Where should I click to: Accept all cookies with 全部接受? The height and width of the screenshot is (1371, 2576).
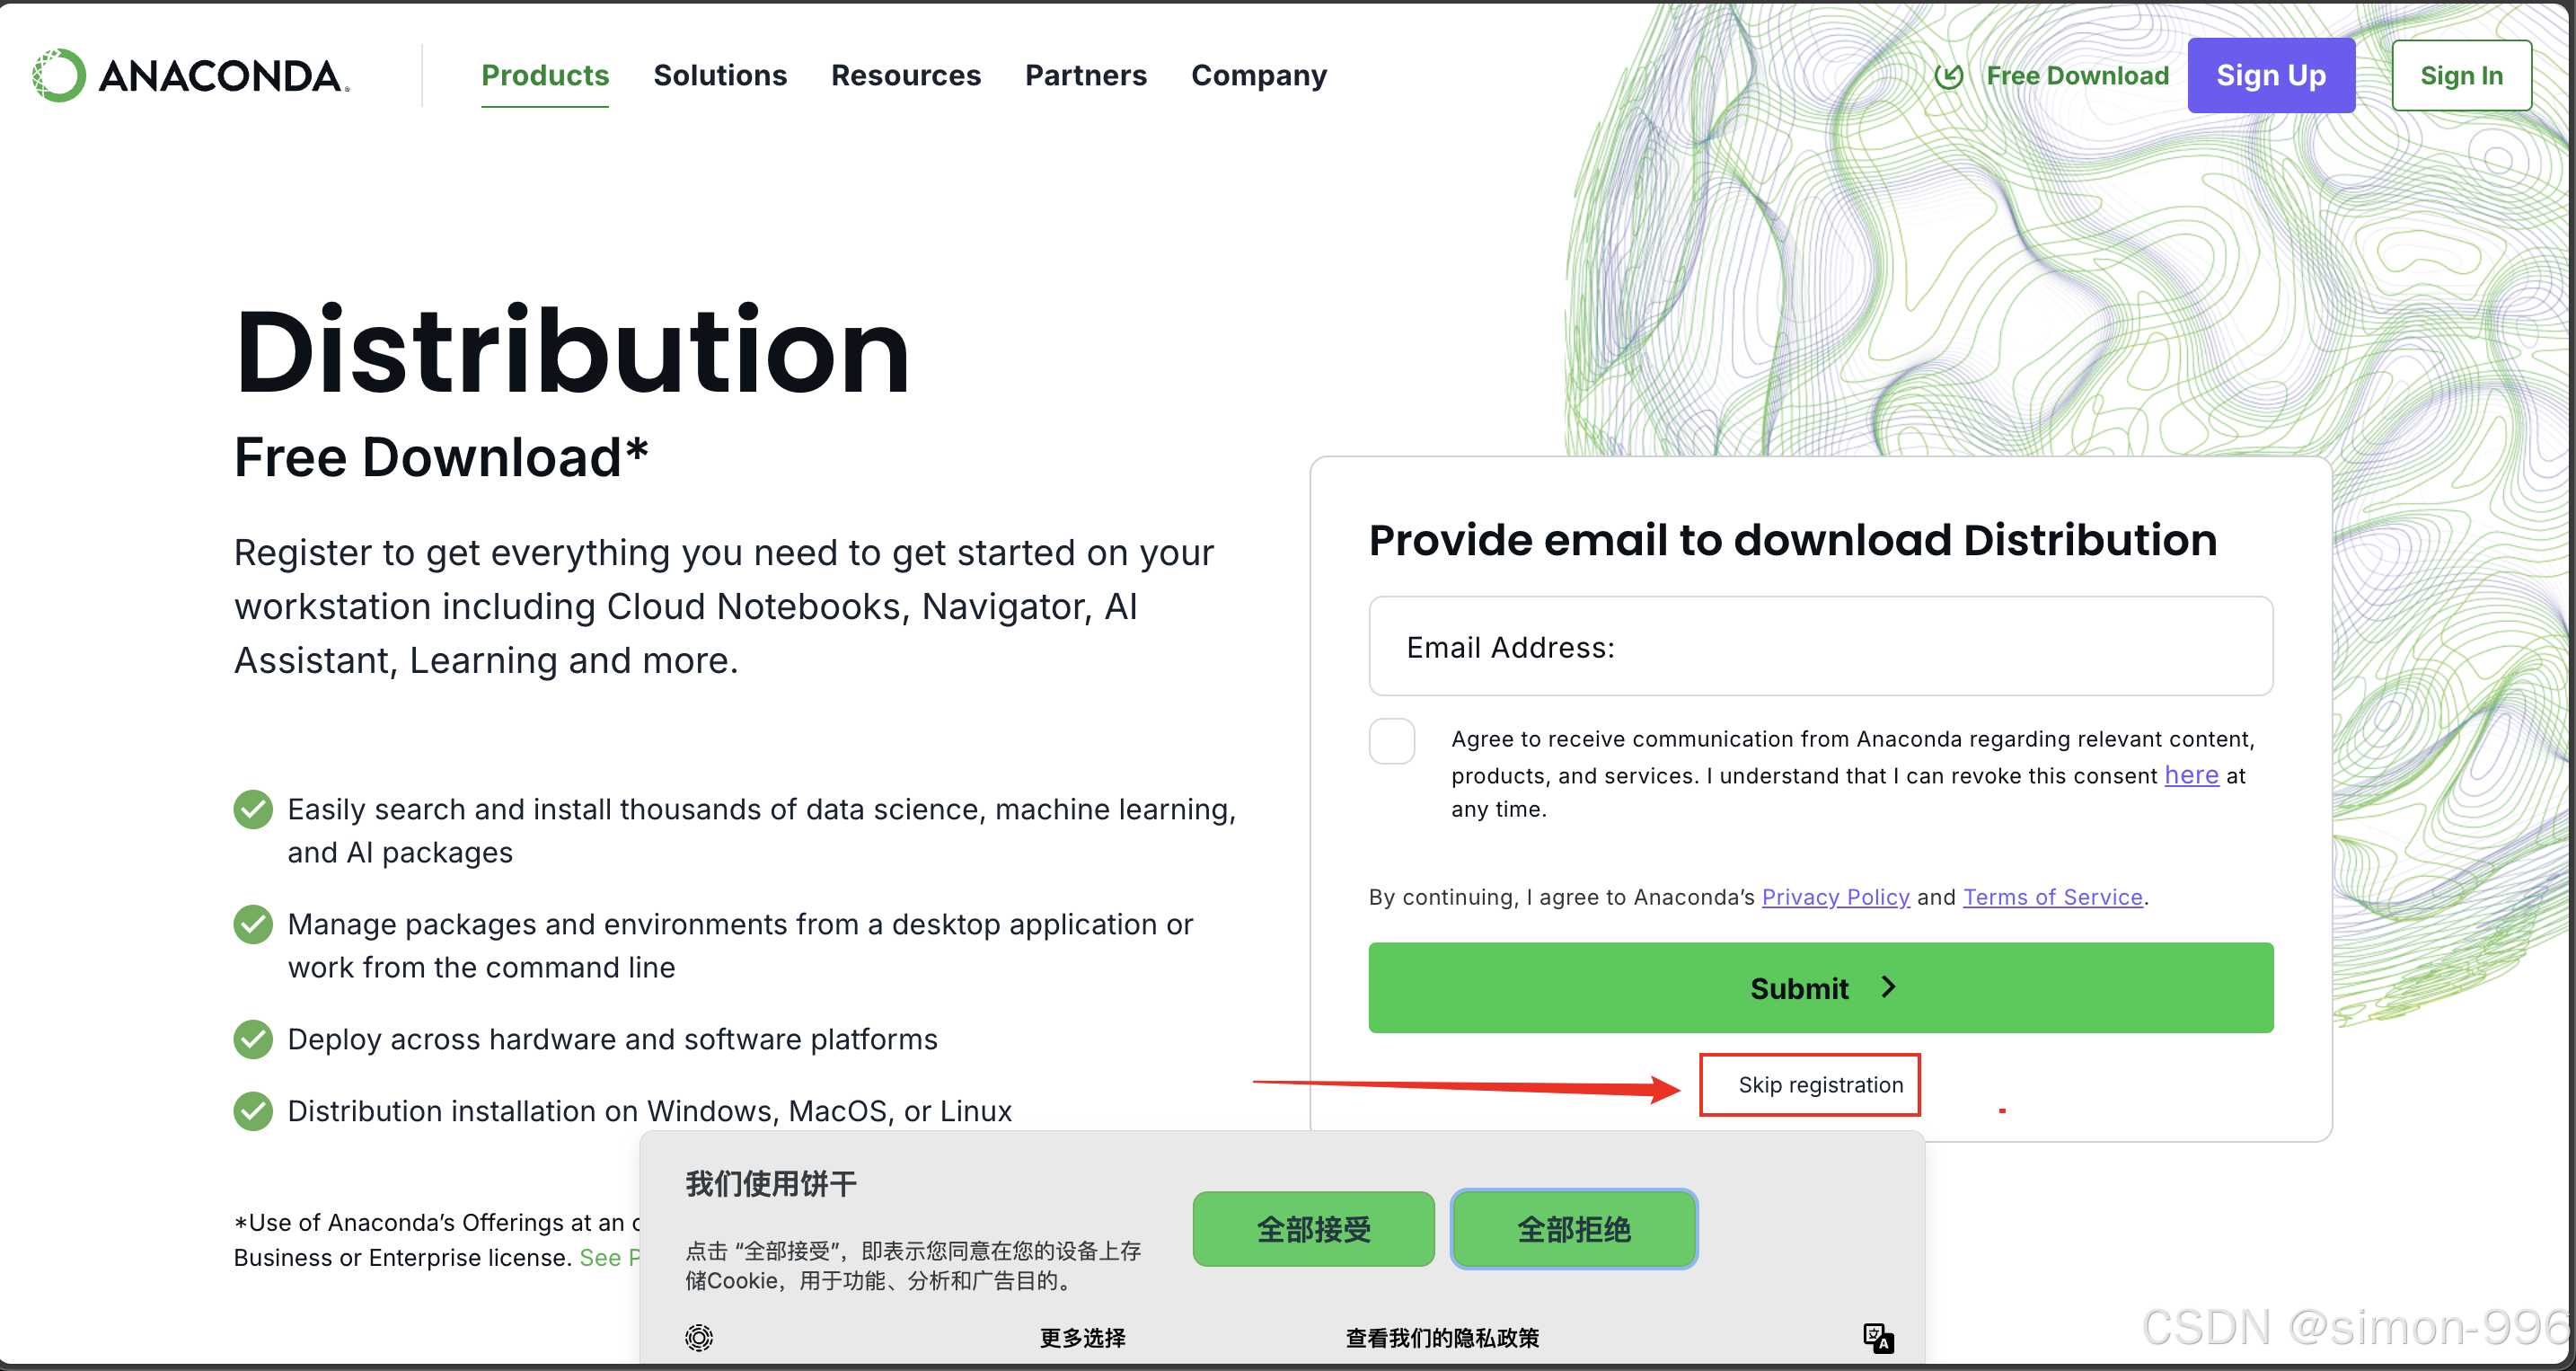click(1313, 1229)
